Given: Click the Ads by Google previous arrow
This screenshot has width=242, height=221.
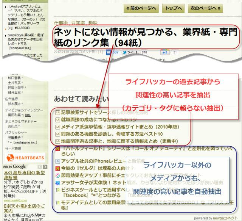Looking at the screenshot, I should 40,167.
